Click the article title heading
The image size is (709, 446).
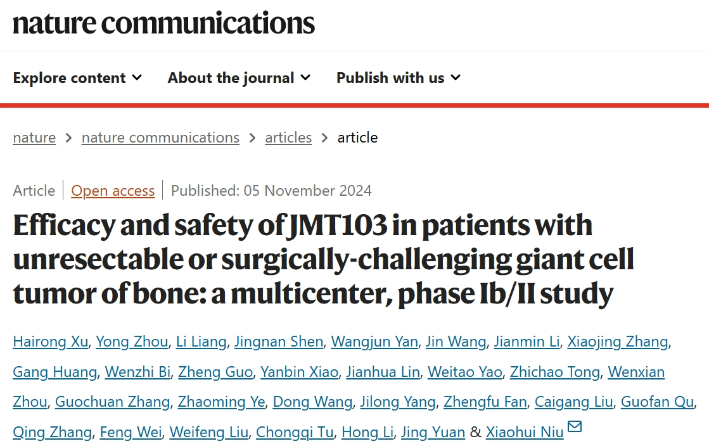pyautogui.click(x=323, y=260)
